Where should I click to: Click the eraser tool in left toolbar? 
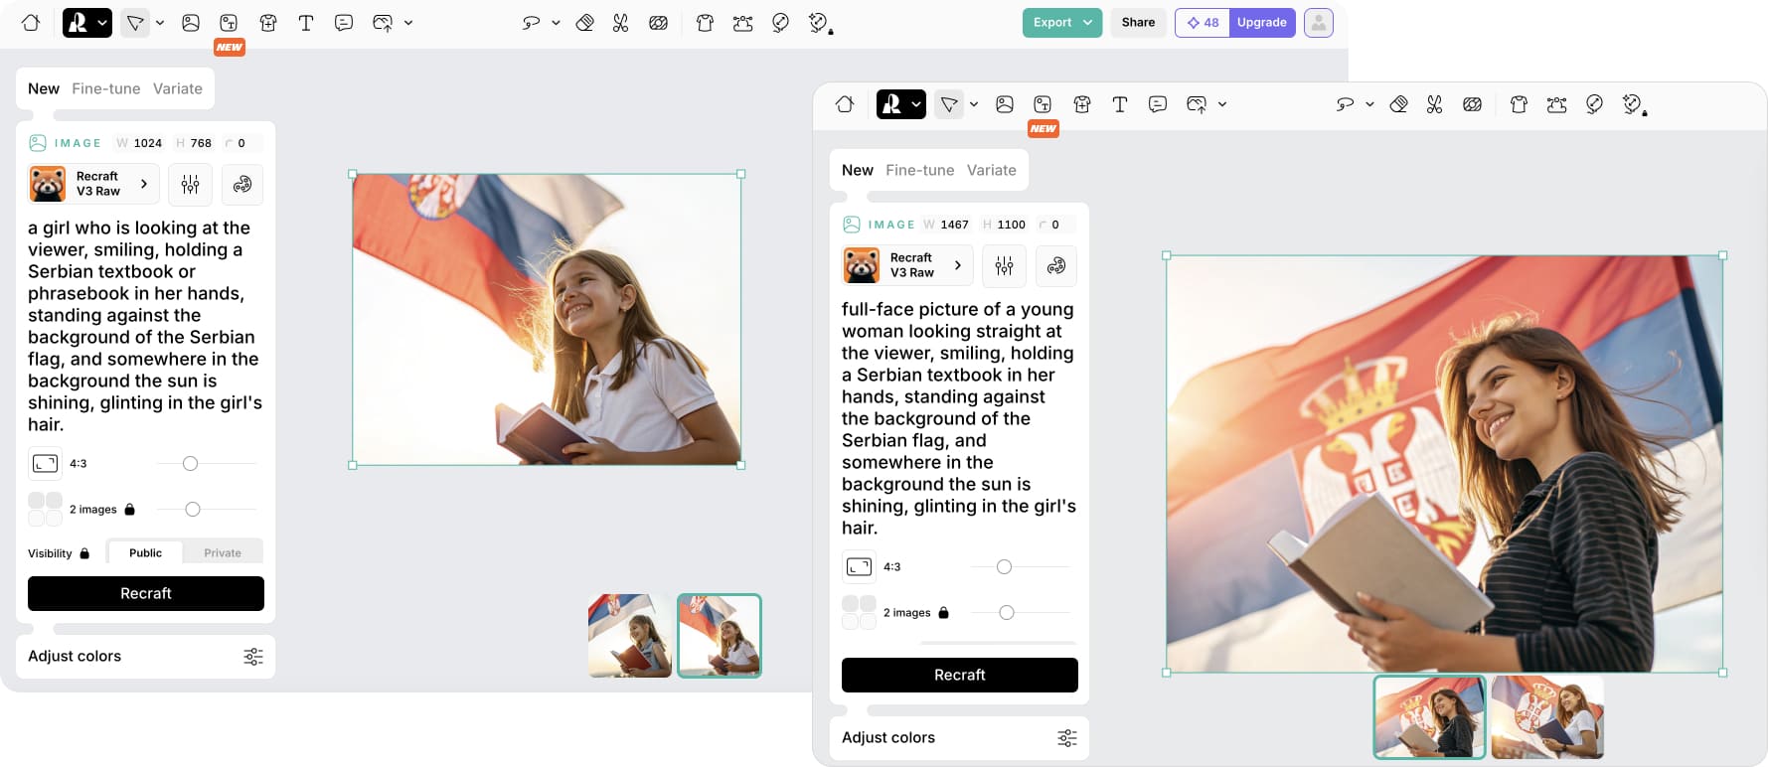coord(585,23)
